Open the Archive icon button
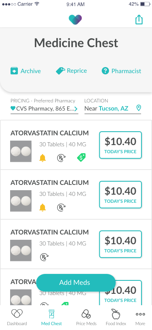 click(14, 71)
